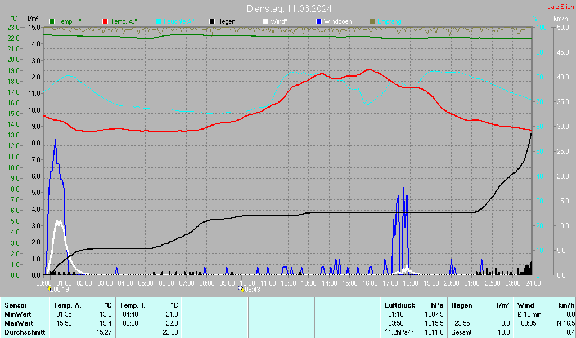Click the black Regen legend square
The width and height of the screenshot is (576, 338).
[x=212, y=21]
